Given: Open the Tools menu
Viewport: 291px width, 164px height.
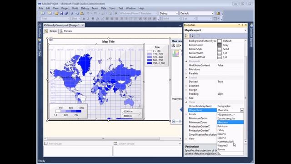Looking at the screenshot, I should pos(112,8).
